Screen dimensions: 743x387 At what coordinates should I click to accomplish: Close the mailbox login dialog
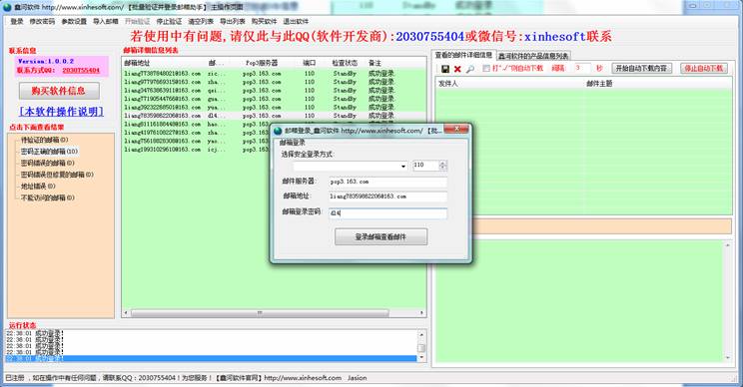click(x=455, y=129)
